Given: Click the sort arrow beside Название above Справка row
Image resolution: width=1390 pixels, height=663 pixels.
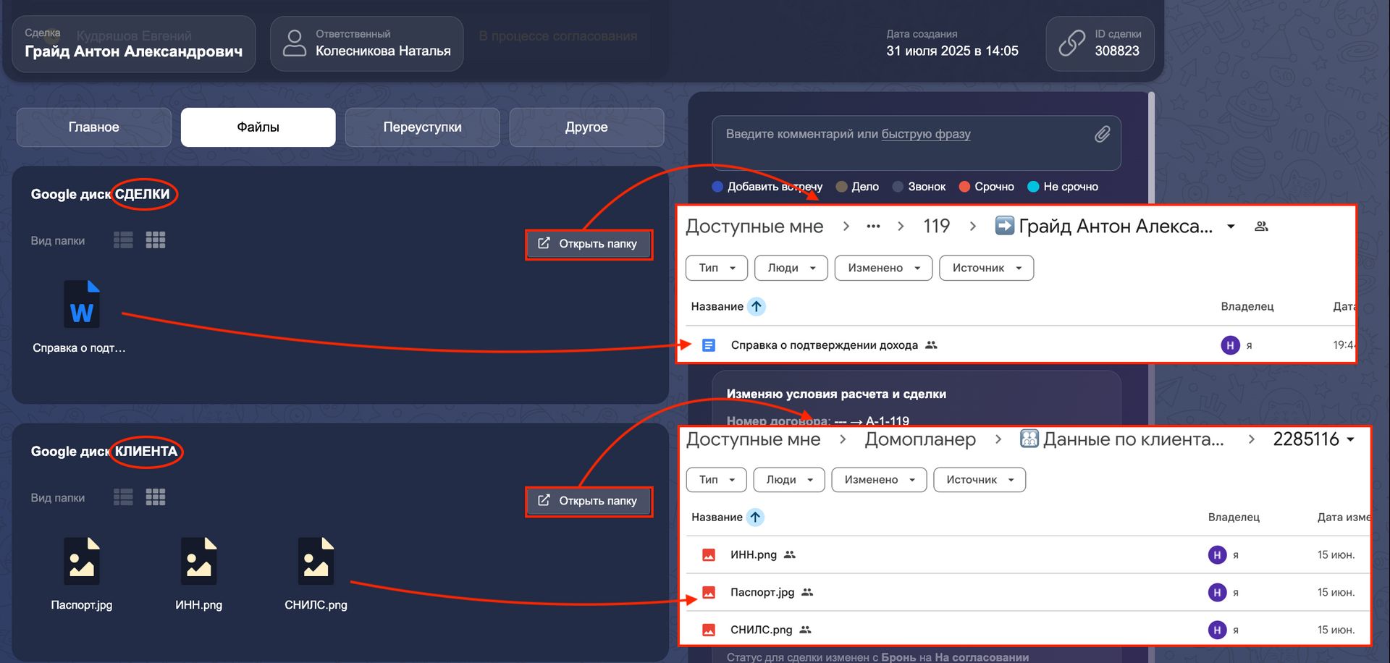Looking at the screenshot, I should click(757, 306).
